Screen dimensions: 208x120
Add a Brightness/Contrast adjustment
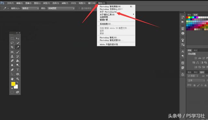(x=195, y=58)
